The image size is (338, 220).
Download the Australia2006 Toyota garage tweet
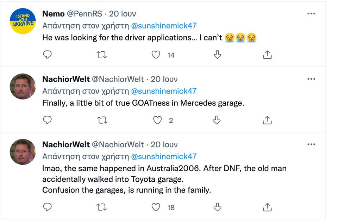pyautogui.click(x=218, y=207)
